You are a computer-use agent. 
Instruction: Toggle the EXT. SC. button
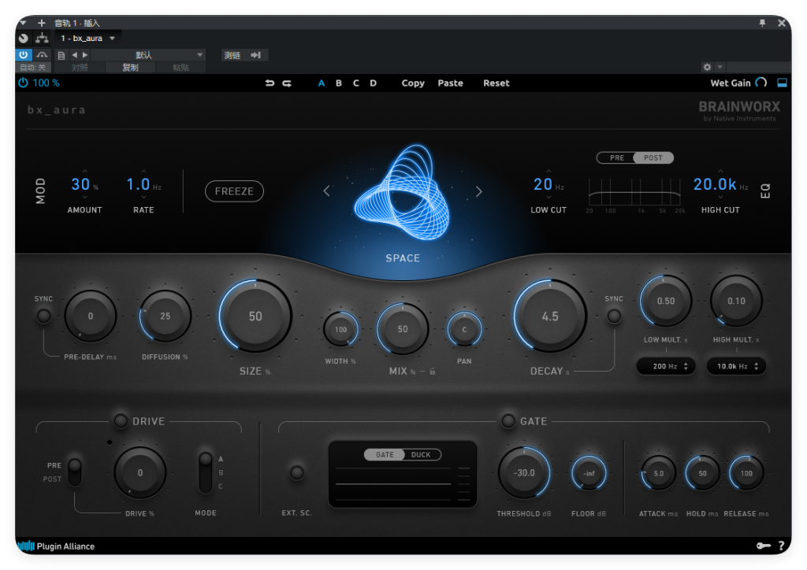point(297,472)
